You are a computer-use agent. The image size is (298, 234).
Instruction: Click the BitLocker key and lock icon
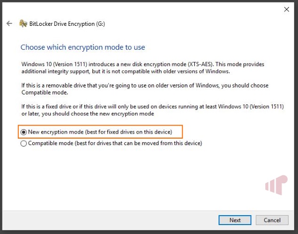pos(23,23)
